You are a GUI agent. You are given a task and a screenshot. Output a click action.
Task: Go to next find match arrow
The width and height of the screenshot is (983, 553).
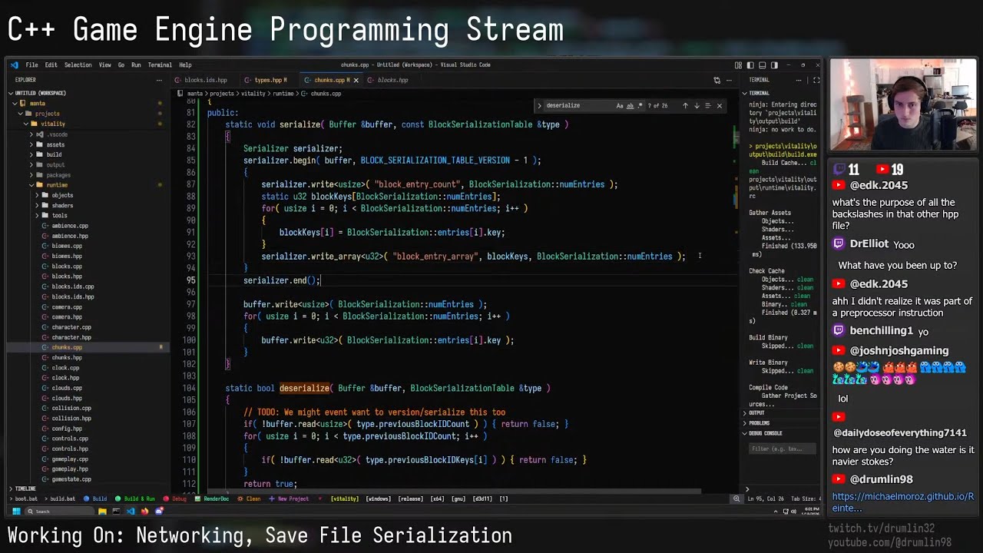click(697, 105)
